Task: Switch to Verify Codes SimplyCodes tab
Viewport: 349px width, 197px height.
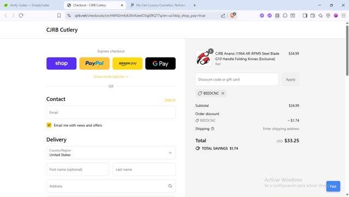Action: click(29, 5)
